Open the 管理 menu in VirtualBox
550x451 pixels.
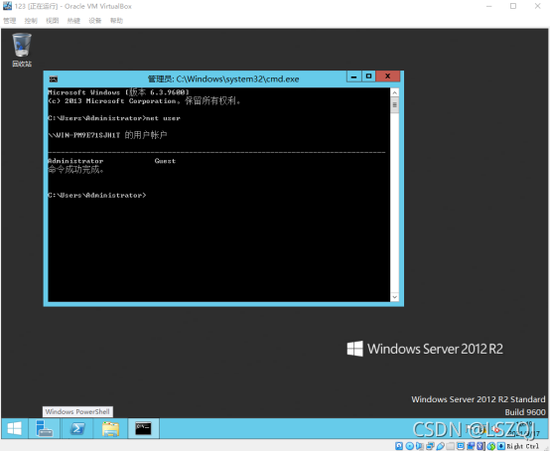click(10, 21)
